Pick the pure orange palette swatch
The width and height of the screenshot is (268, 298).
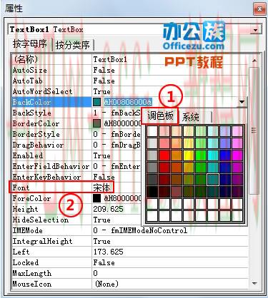point(177,155)
